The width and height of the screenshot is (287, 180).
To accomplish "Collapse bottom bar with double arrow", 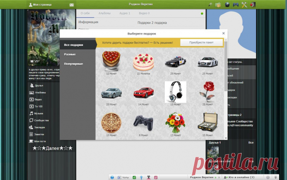I will (275, 177).
